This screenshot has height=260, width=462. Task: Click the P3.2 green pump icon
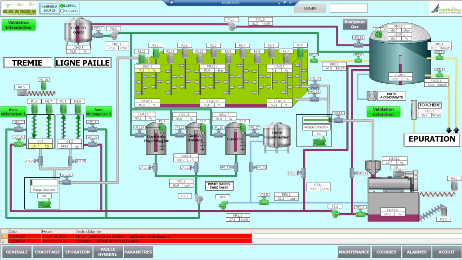click(x=335, y=214)
